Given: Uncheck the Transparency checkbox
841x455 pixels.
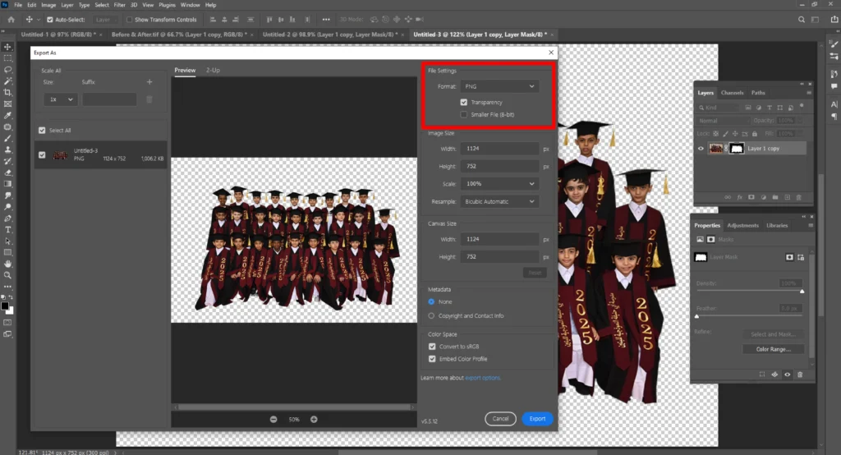Looking at the screenshot, I should (464, 102).
